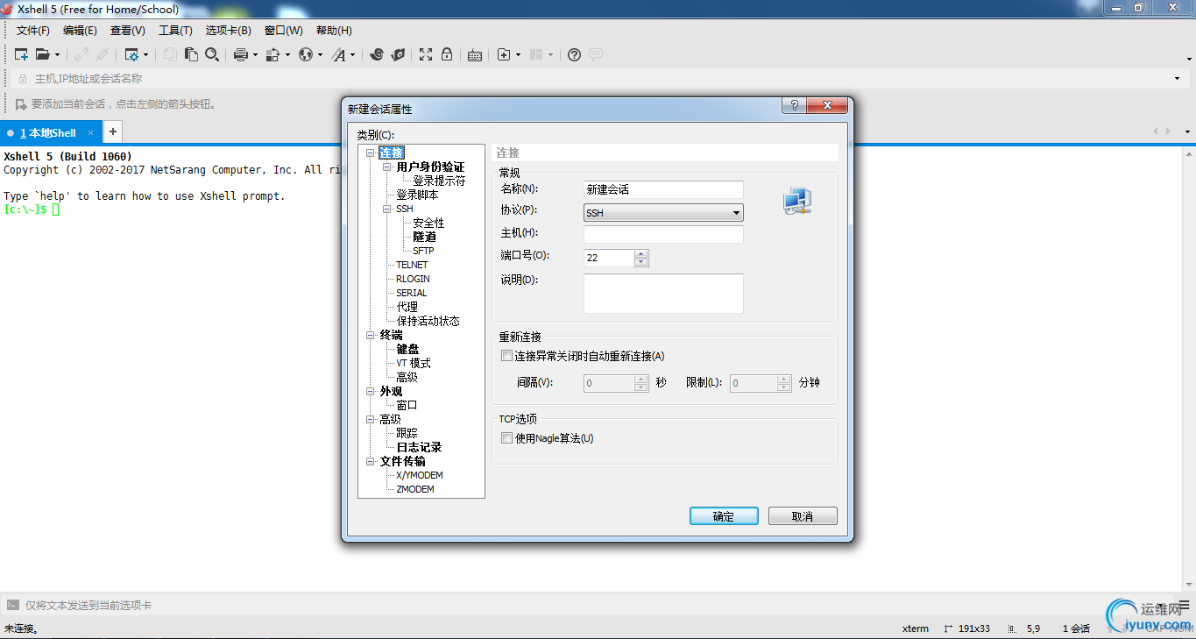Open the 工具(T) menu
The height and width of the screenshot is (639, 1196).
[175, 31]
